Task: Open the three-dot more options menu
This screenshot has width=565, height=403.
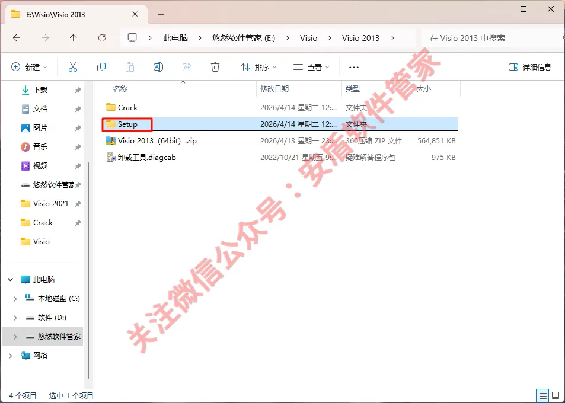Action: coord(354,68)
